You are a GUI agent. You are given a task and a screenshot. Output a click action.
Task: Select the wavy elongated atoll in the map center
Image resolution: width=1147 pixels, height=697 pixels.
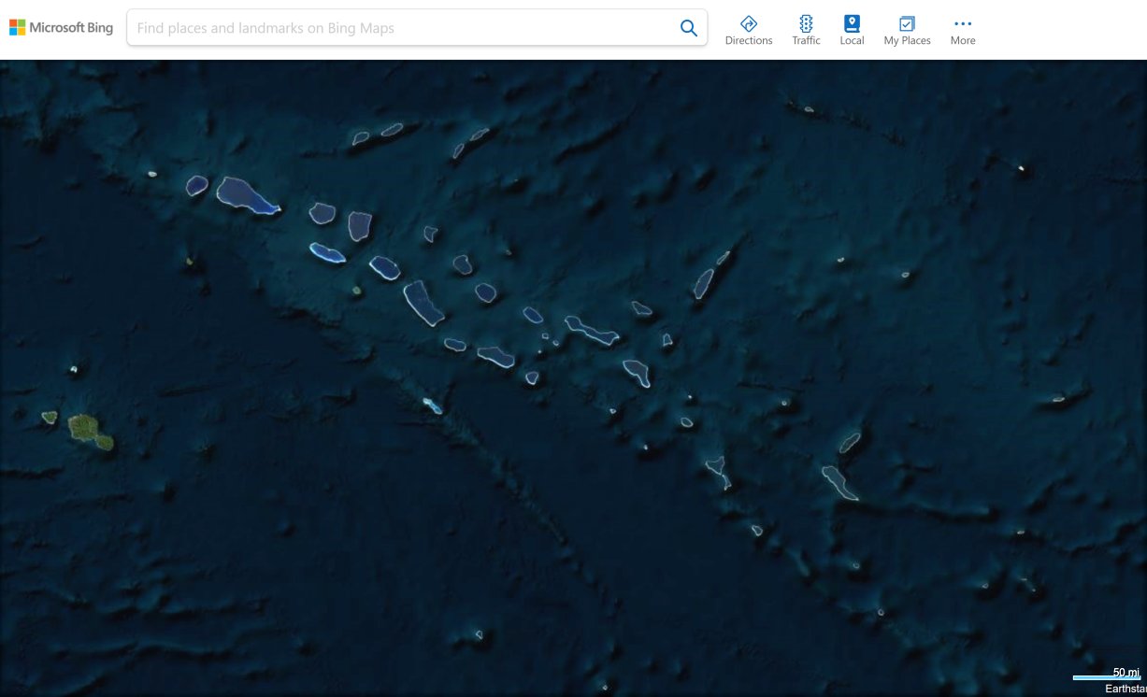point(591,330)
